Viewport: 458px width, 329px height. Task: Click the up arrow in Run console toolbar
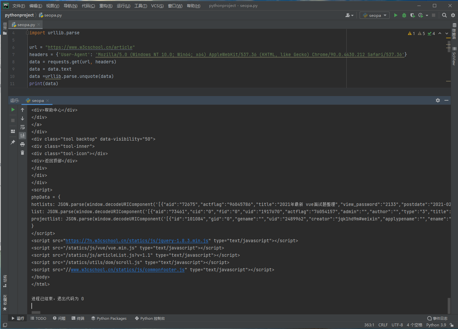[x=22, y=110]
